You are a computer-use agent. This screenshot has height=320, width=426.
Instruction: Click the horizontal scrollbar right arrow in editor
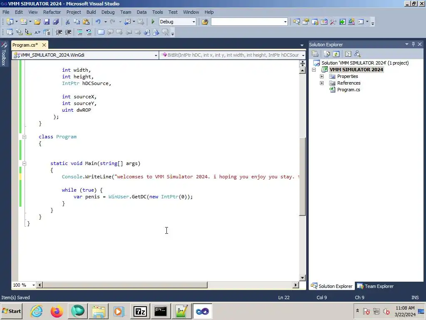coord(296,285)
